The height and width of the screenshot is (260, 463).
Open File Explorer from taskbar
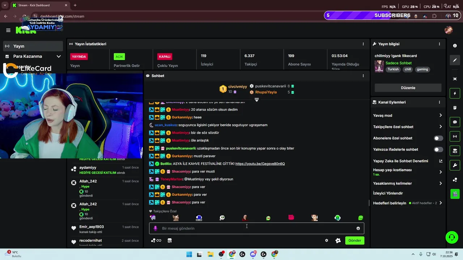210,255
